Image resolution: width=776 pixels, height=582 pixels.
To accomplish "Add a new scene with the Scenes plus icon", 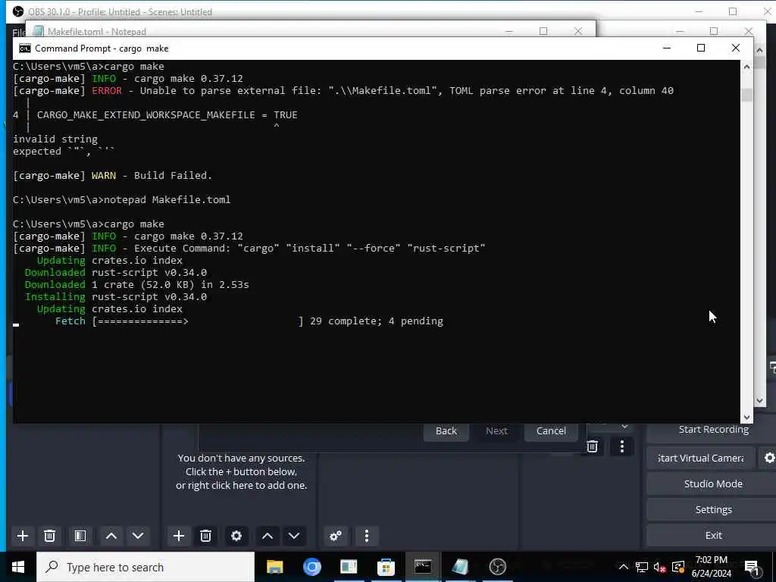I will (22, 536).
